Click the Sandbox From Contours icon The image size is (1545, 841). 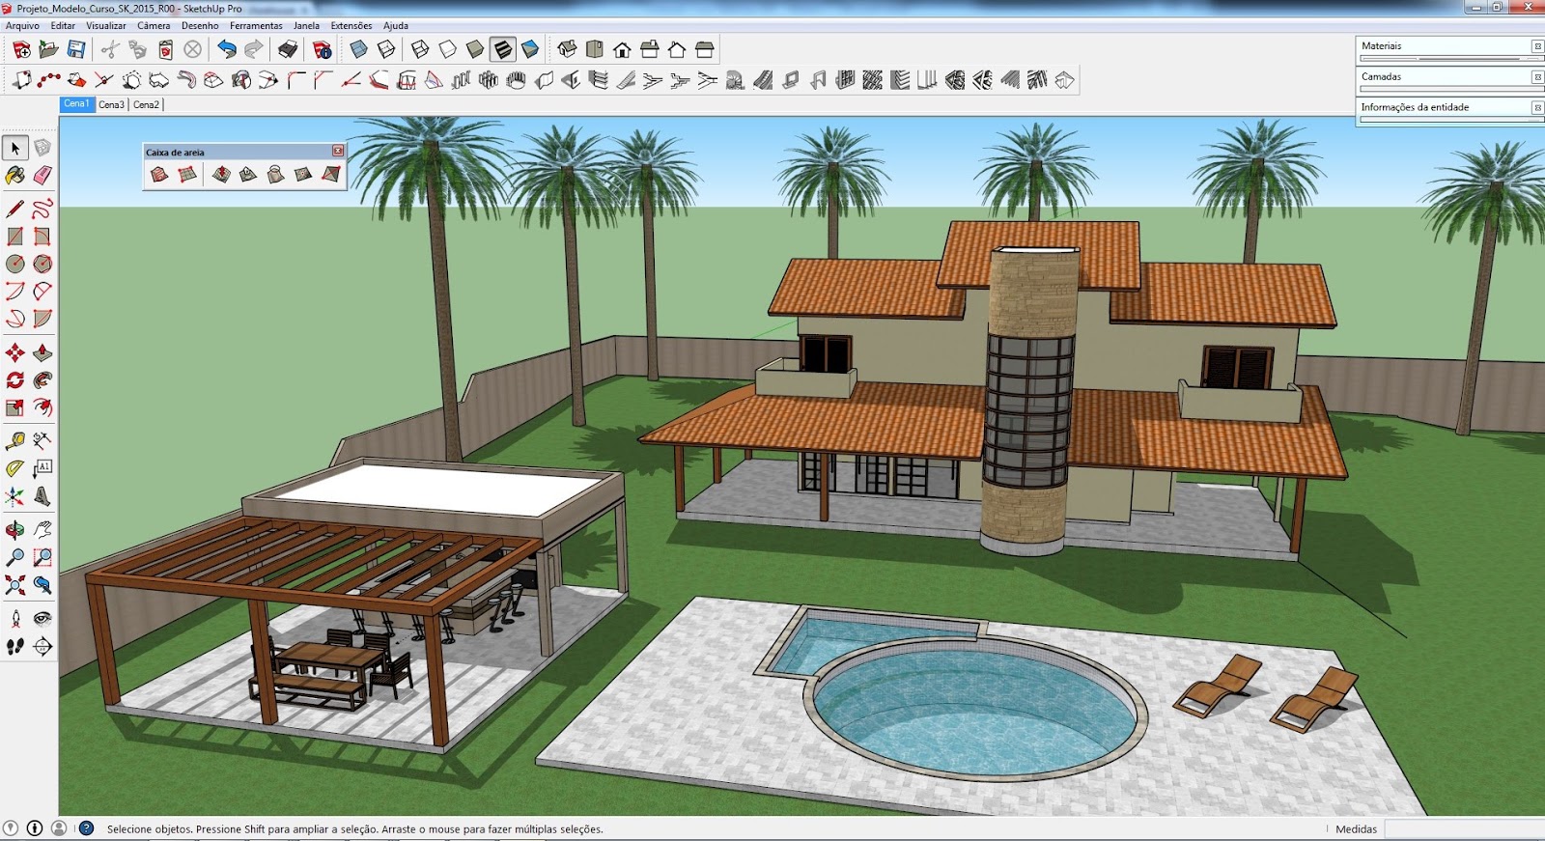point(159,175)
